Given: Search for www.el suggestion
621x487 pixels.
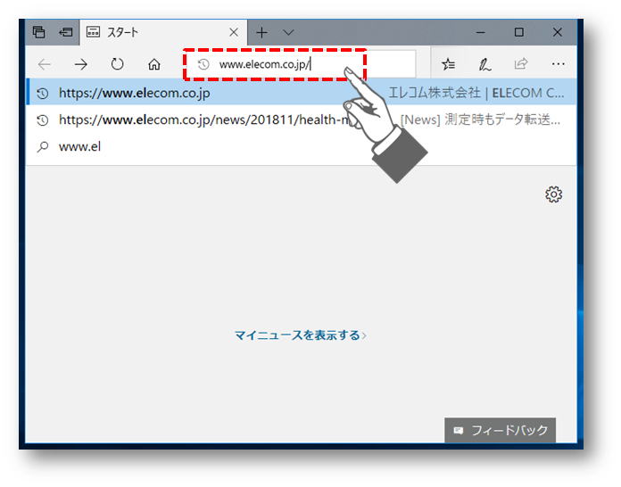Looking at the screenshot, I should coord(301,146).
